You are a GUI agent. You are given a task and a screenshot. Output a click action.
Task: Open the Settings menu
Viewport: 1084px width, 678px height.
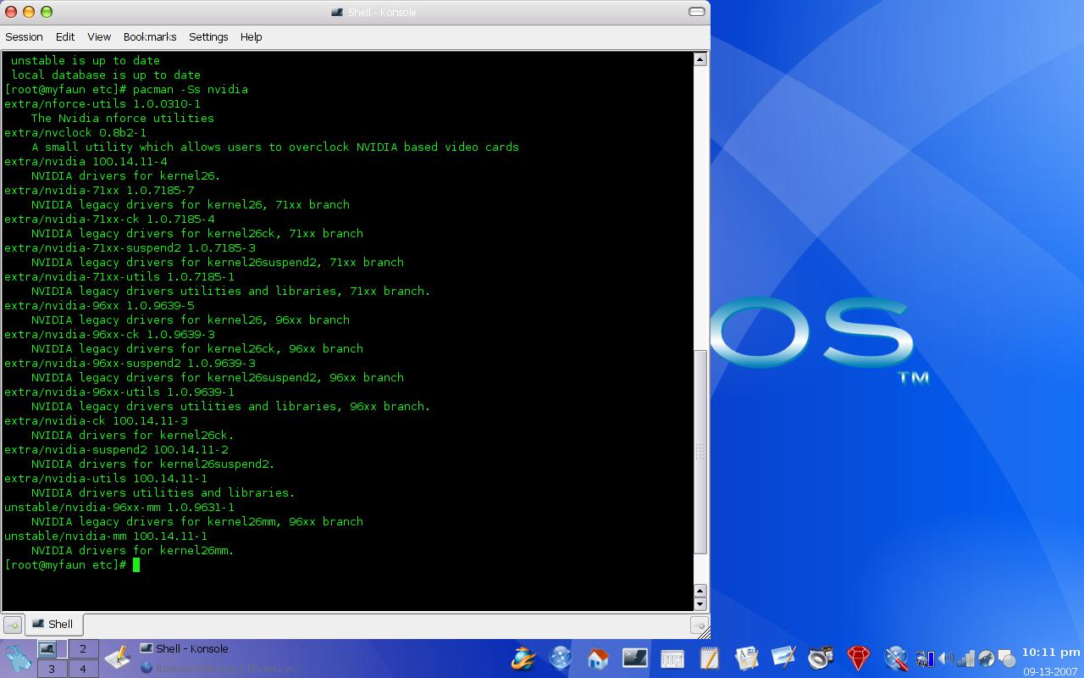coord(208,36)
